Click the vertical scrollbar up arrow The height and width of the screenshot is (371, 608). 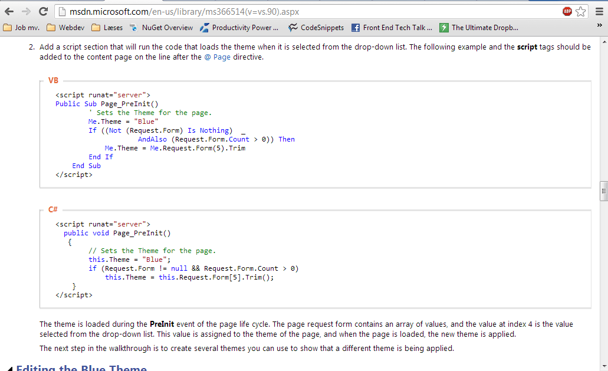click(x=604, y=41)
